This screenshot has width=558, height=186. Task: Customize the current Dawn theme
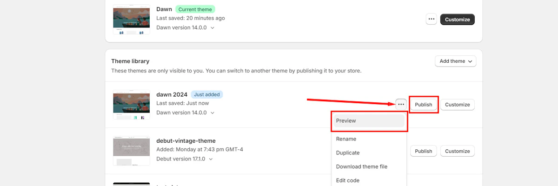click(458, 19)
